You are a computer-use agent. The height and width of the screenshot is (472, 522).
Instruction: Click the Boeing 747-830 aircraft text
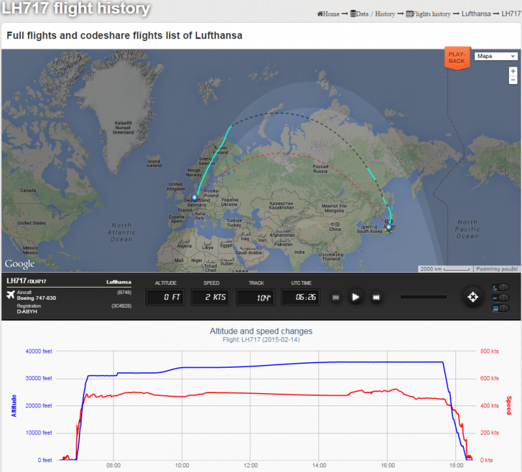click(37, 298)
